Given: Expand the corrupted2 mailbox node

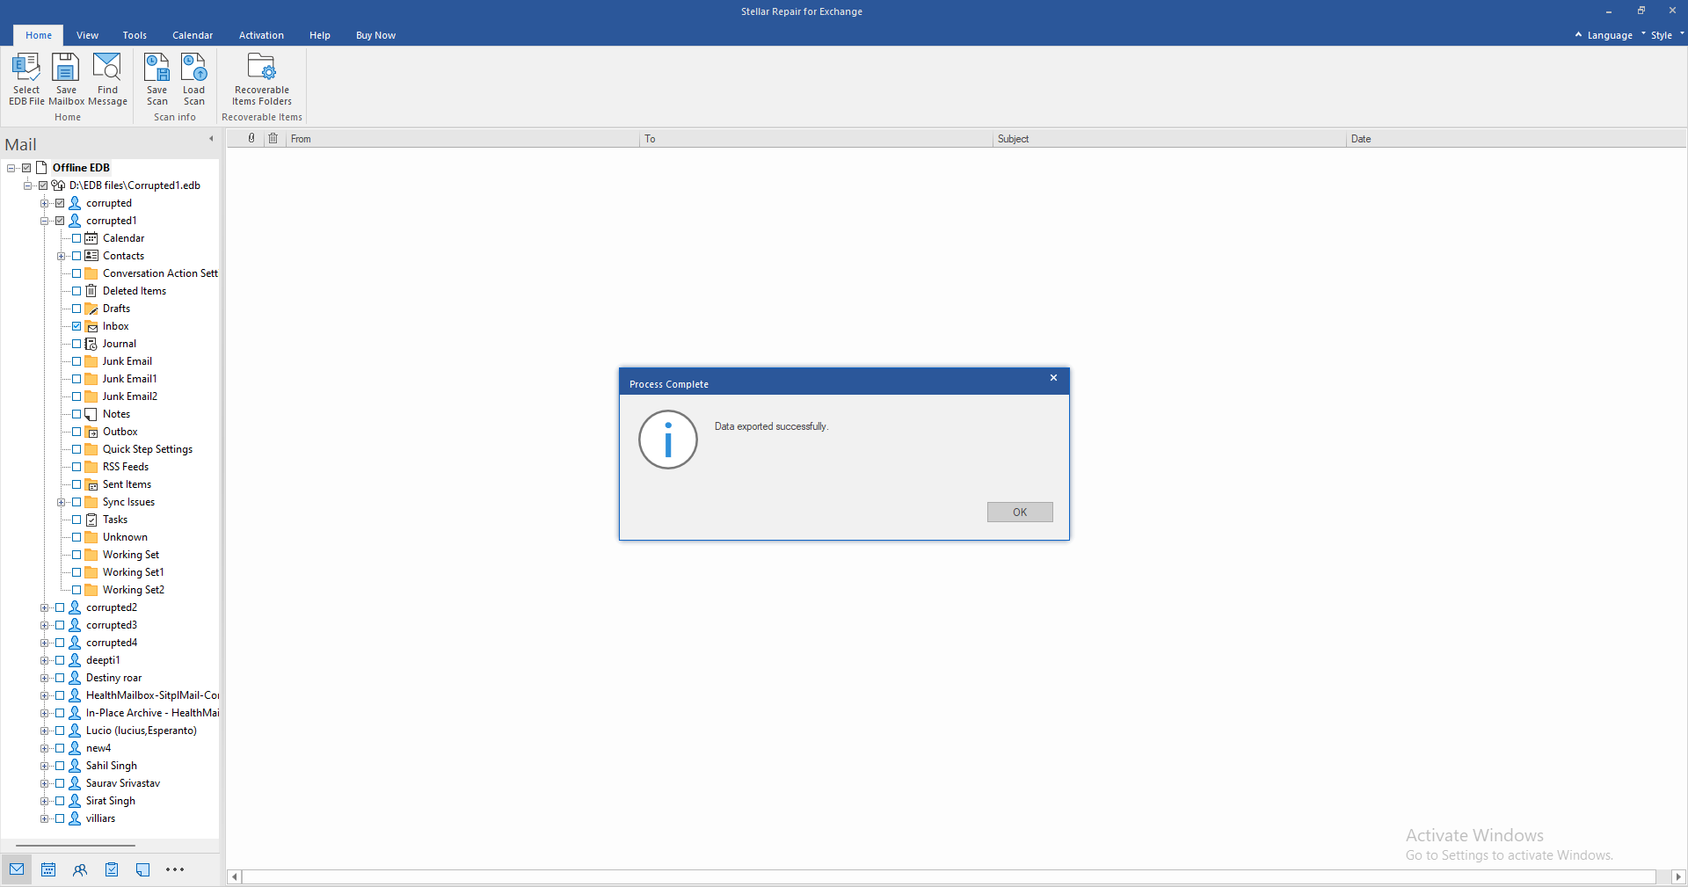Looking at the screenshot, I should 44,607.
